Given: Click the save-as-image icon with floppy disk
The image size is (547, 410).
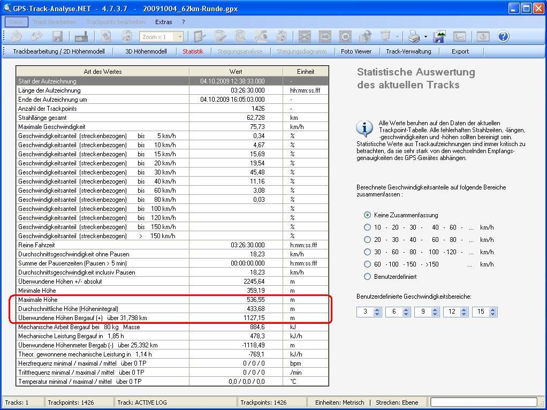Looking at the screenshot, I should [x=440, y=36].
